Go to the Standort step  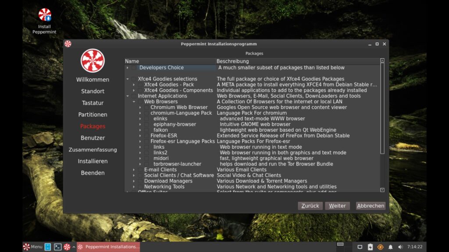click(x=93, y=91)
